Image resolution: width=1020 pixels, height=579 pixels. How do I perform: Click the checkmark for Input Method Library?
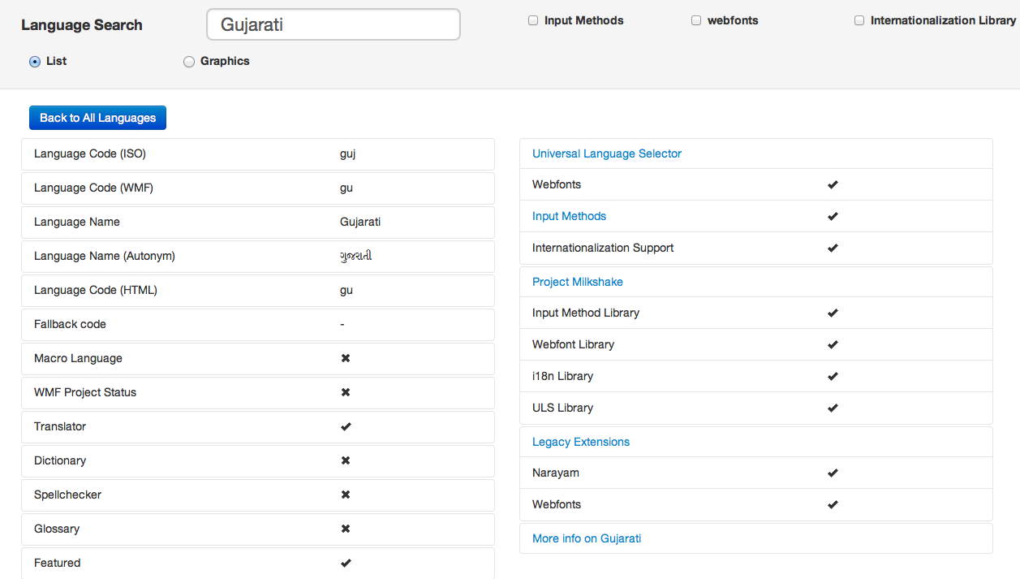pyautogui.click(x=833, y=313)
